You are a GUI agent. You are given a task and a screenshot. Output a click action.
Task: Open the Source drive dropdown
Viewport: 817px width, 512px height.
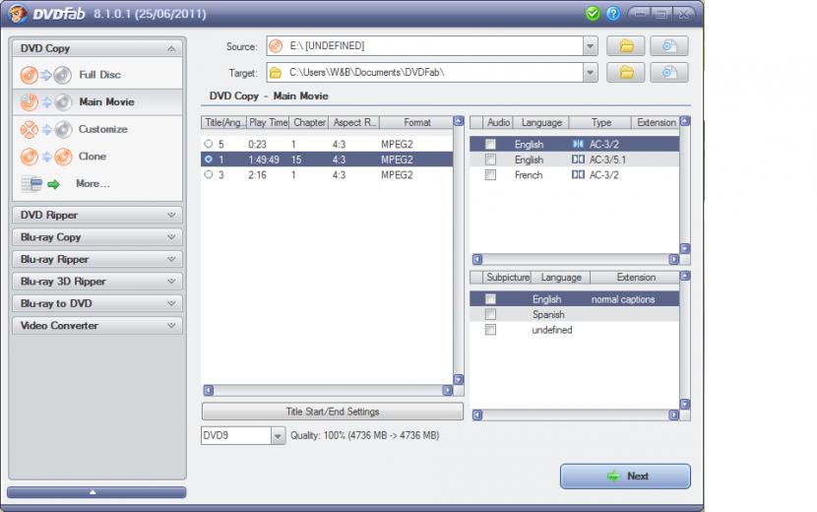pos(590,46)
